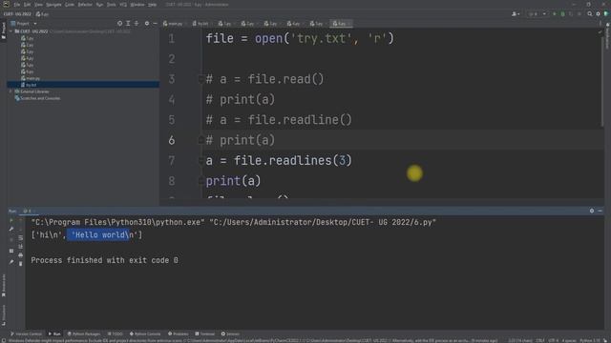Viewport: 611px width, 343px height.
Task: Click the Select Opened File target icon
Action: (x=119, y=24)
